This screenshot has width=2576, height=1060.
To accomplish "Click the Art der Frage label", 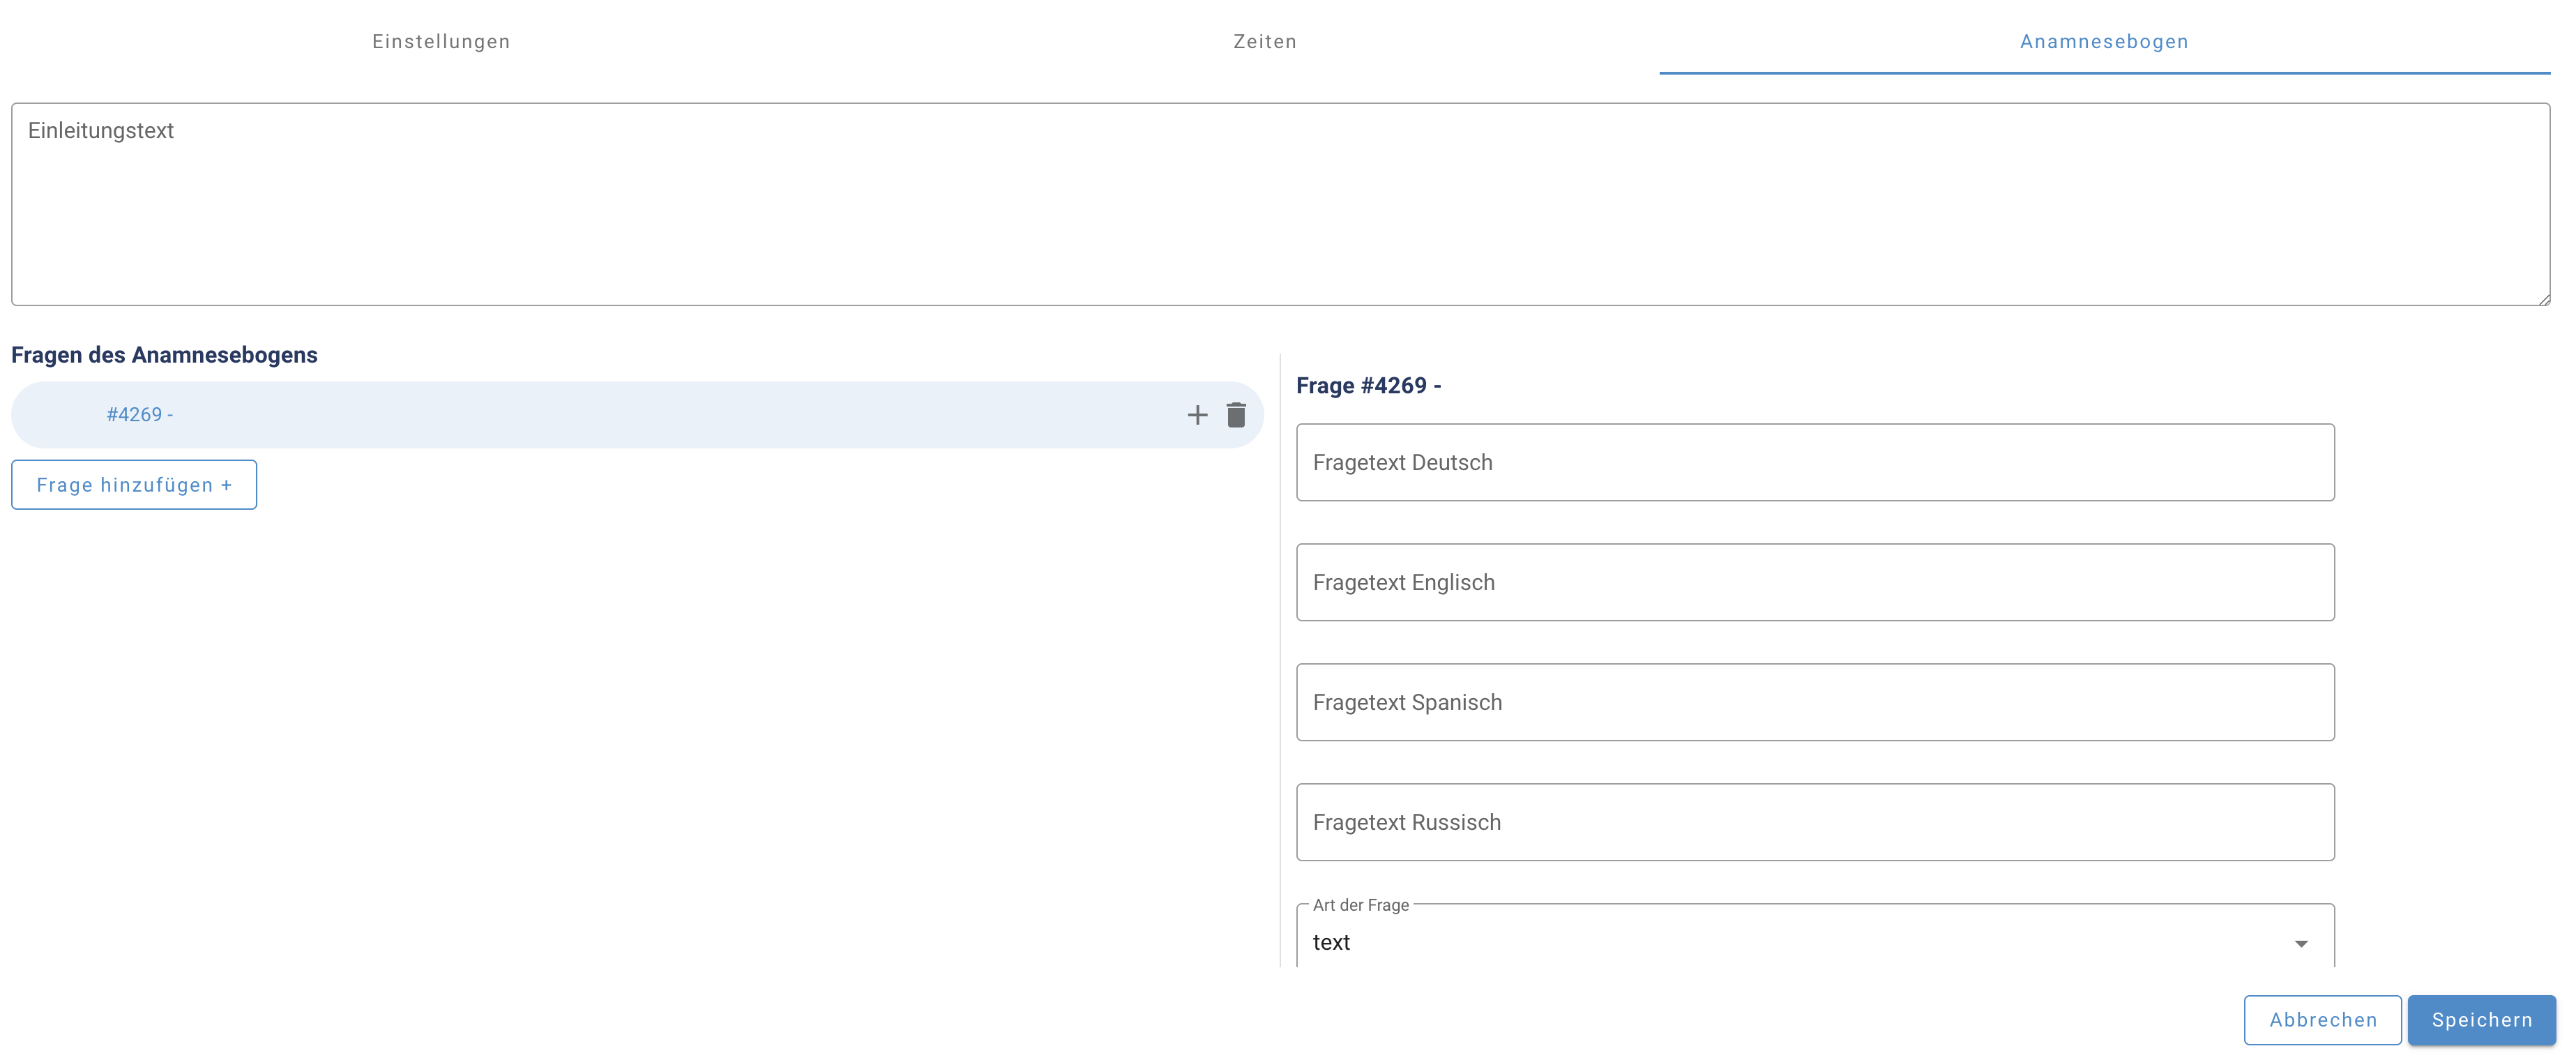I will (1360, 905).
